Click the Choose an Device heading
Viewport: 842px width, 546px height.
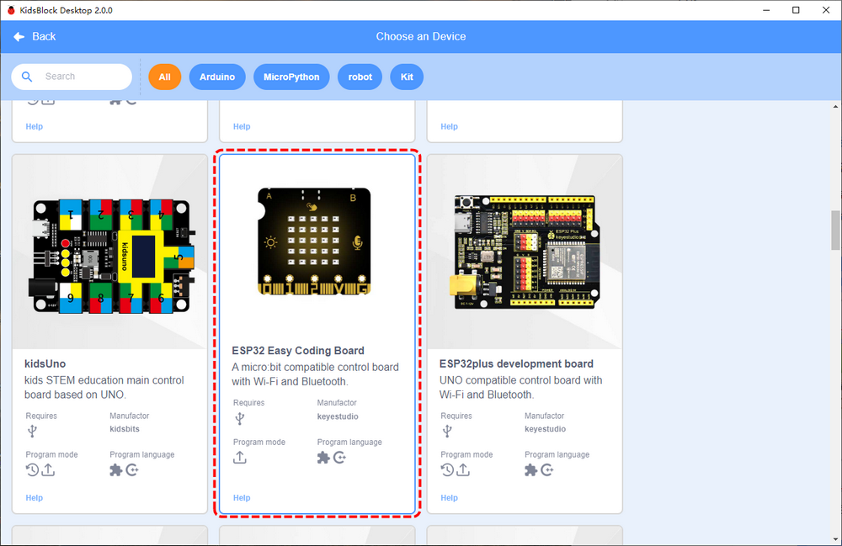(421, 36)
